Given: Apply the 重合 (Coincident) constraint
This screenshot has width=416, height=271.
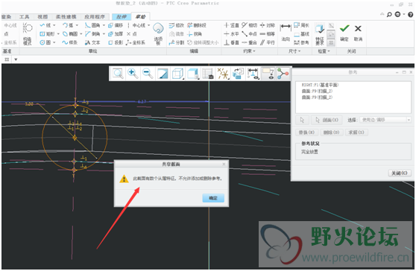Looking at the screenshot, I should coord(250,42).
